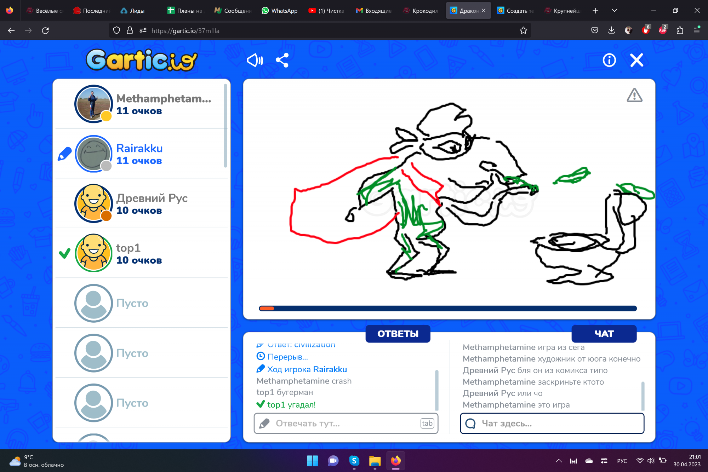This screenshot has height=472, width=708.
Task: Click Methamphetamine's profile avatar
Action: point(93,104)
